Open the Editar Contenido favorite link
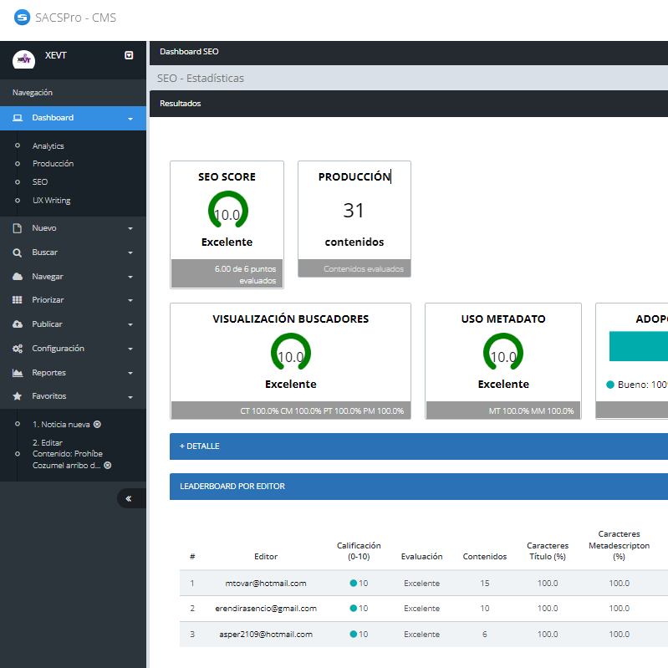Image resolution: width=668 pixels, height=668 pixels. [67, 454]
